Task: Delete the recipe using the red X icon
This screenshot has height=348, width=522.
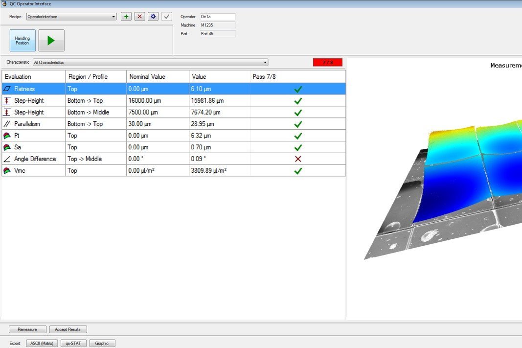Action: coord(139,16)
